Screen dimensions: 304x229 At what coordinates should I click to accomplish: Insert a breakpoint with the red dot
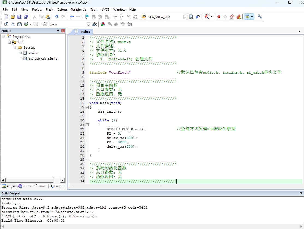[219, 17]
